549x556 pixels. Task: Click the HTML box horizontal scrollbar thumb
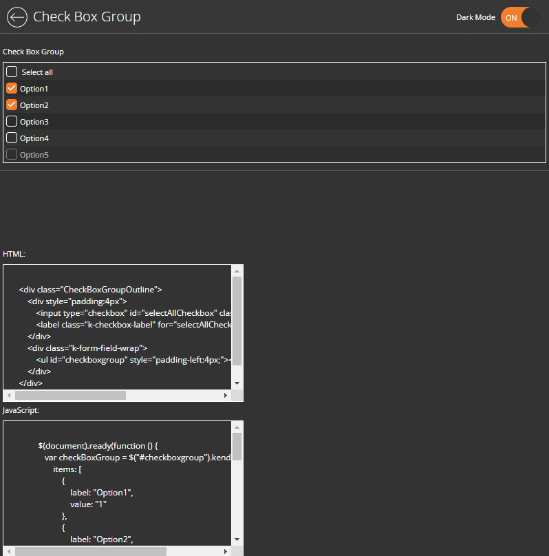[x=70, y=396]
